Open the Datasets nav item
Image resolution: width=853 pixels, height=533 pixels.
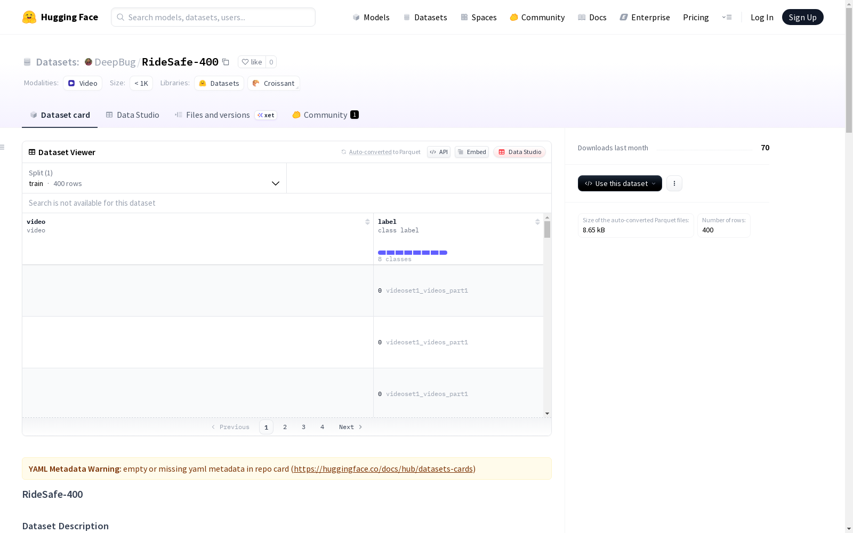(x=425, y=17)
